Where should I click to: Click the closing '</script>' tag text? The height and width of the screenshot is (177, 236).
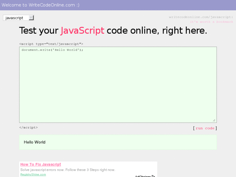[x=29, y=127]
